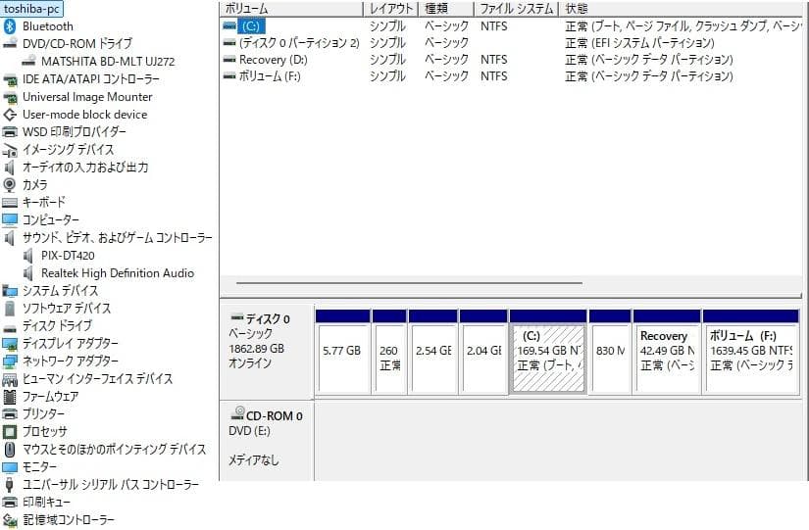Sort by the 状態 column header
The width and height of the screenshot is (809, 530).
(x=682, y=9)
